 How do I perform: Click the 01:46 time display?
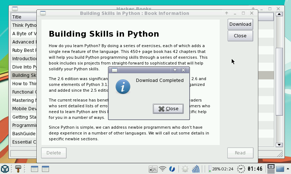point(255,169)
